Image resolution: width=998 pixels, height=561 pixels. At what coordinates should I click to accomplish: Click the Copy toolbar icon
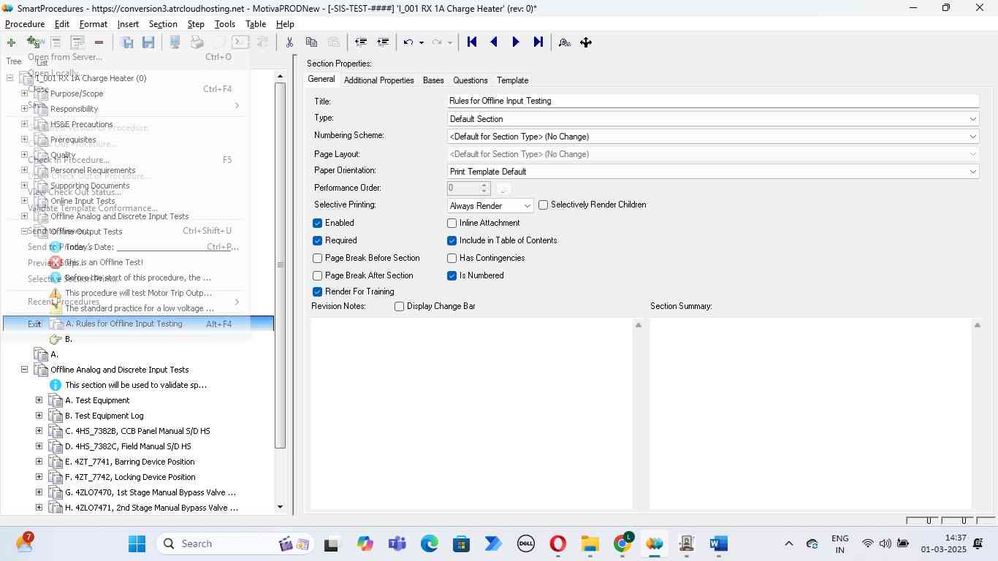point(311,42)
